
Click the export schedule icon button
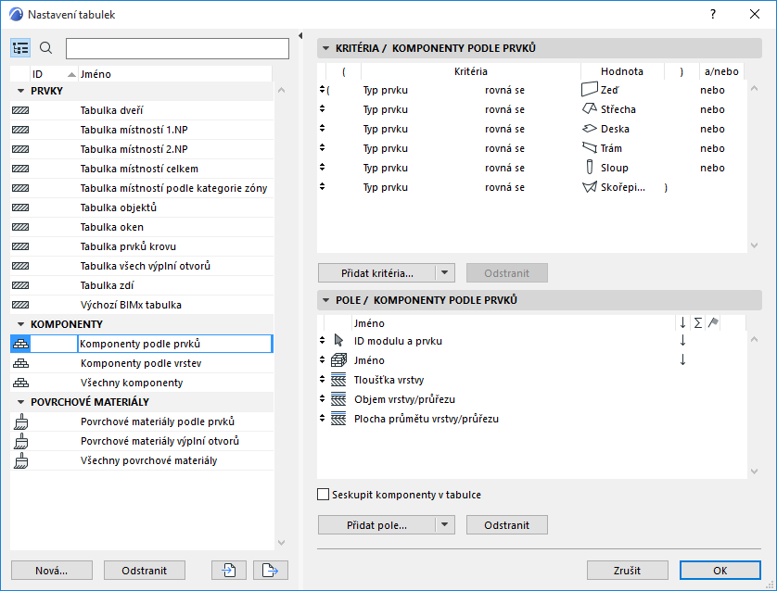pos(270,570)
